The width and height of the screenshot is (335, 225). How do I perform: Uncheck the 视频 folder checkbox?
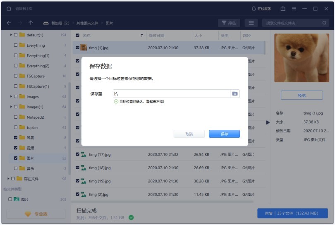tap(16, 148)
